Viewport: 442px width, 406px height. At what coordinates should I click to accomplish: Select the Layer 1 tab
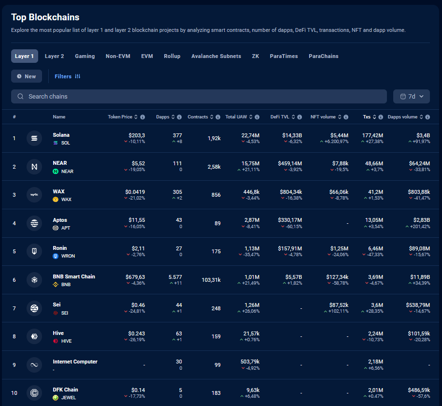pos(25,56)
